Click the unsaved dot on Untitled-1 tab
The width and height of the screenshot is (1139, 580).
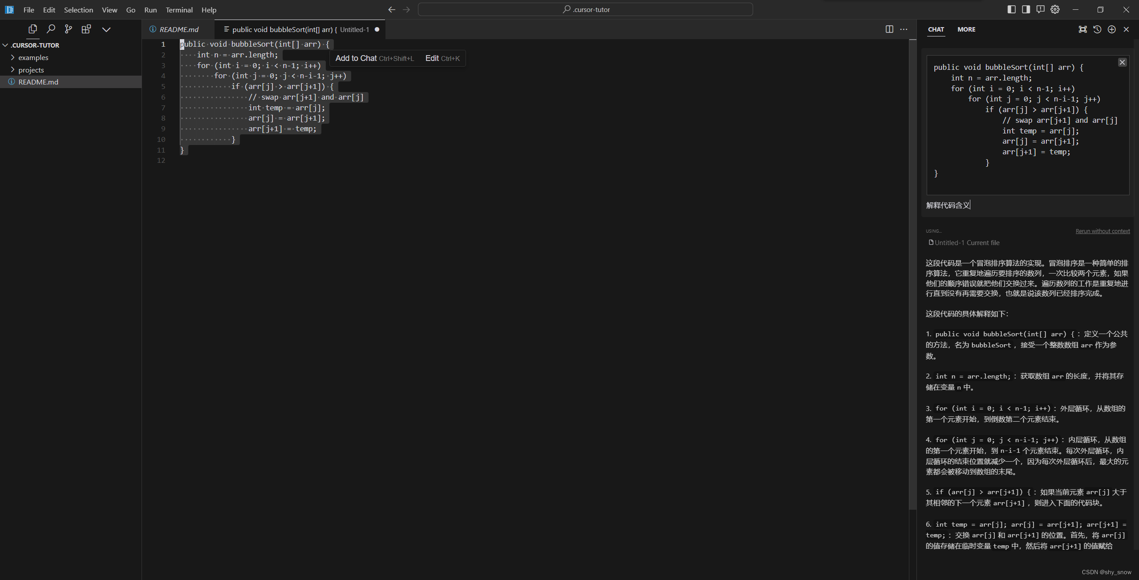pyautogui.click(x=377, y=29)
